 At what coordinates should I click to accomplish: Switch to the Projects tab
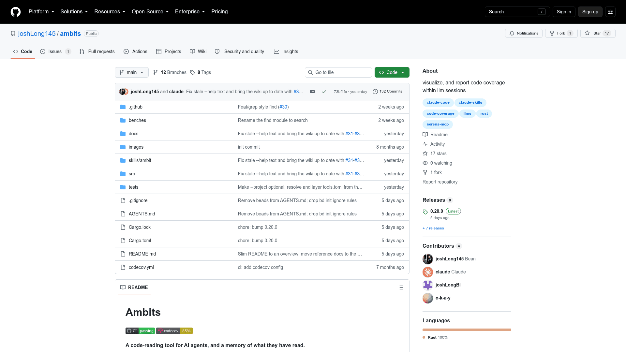pos(169,51)
